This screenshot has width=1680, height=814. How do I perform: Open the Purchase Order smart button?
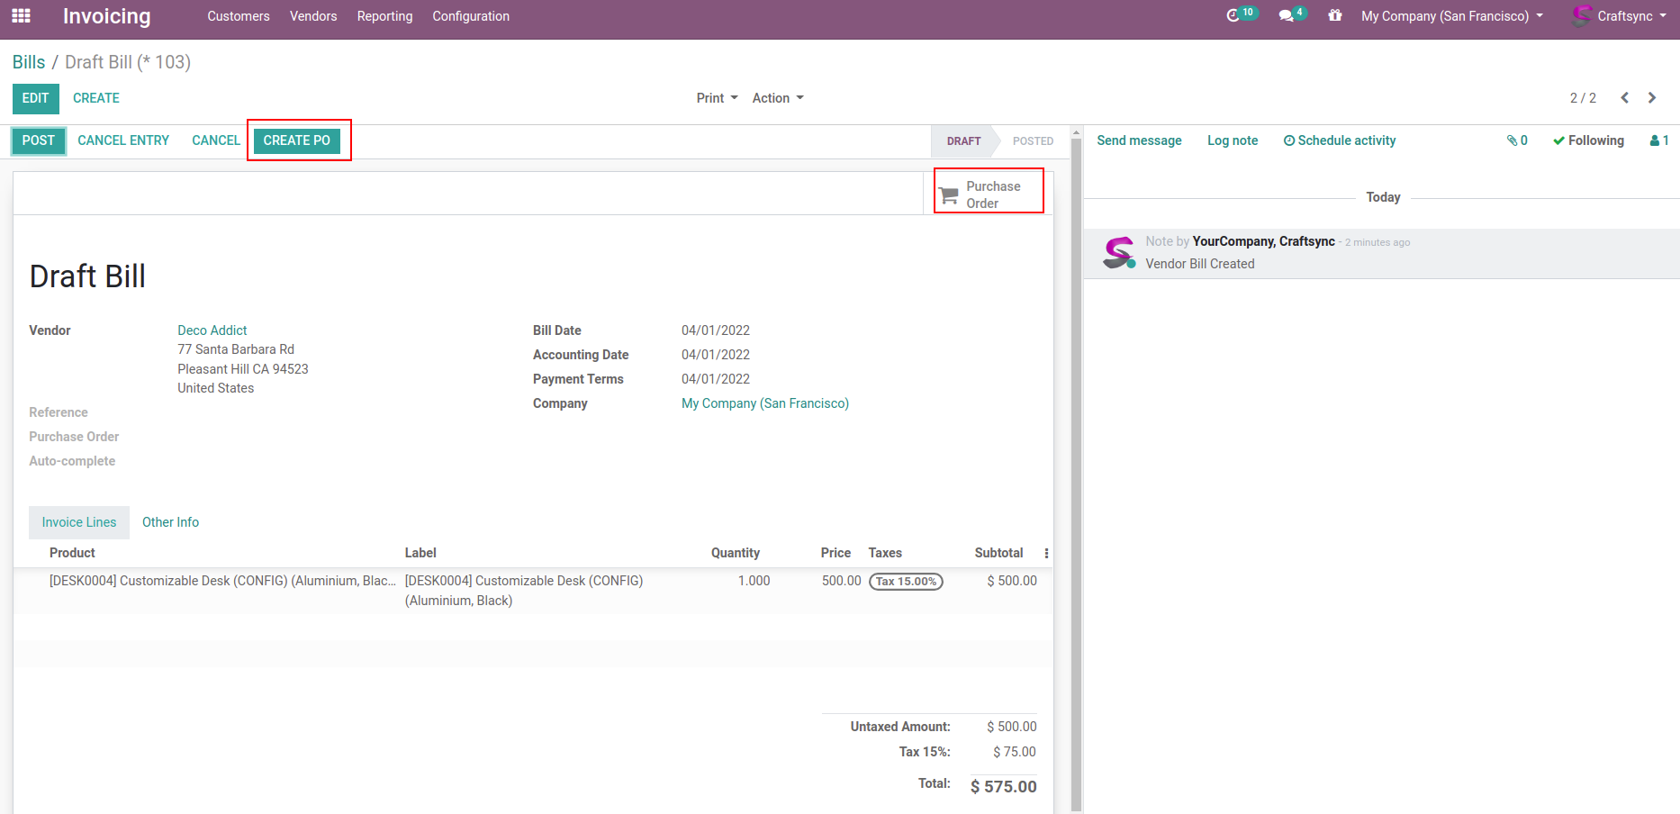coord(988,194)
